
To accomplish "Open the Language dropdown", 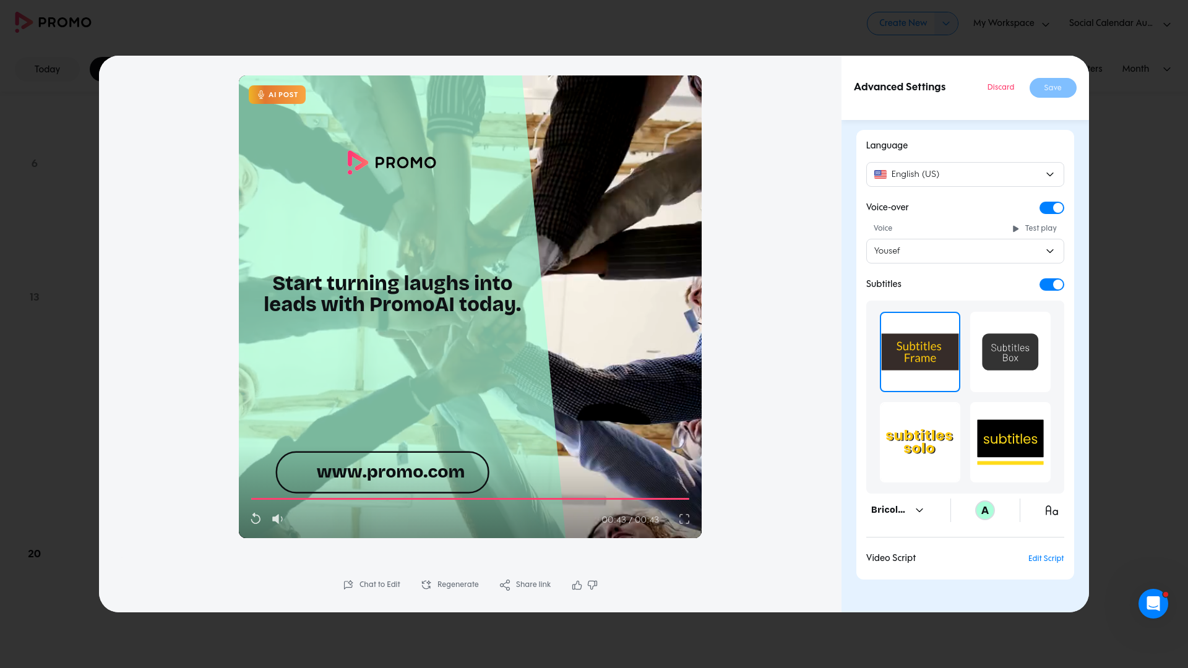I will pyautogui.click(x=965, y=174).
